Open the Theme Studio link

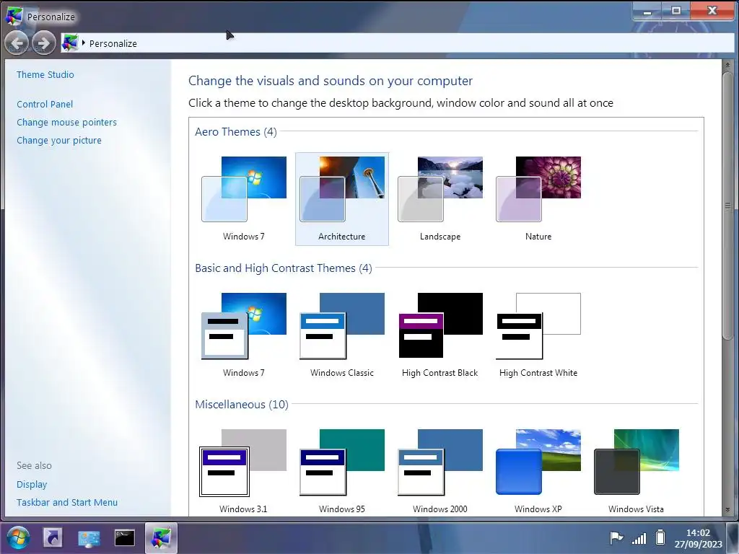tap(45, 74)
